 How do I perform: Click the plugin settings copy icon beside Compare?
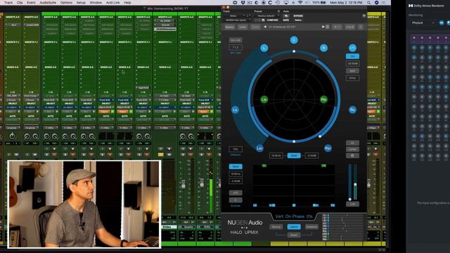[x=263, y=20]
